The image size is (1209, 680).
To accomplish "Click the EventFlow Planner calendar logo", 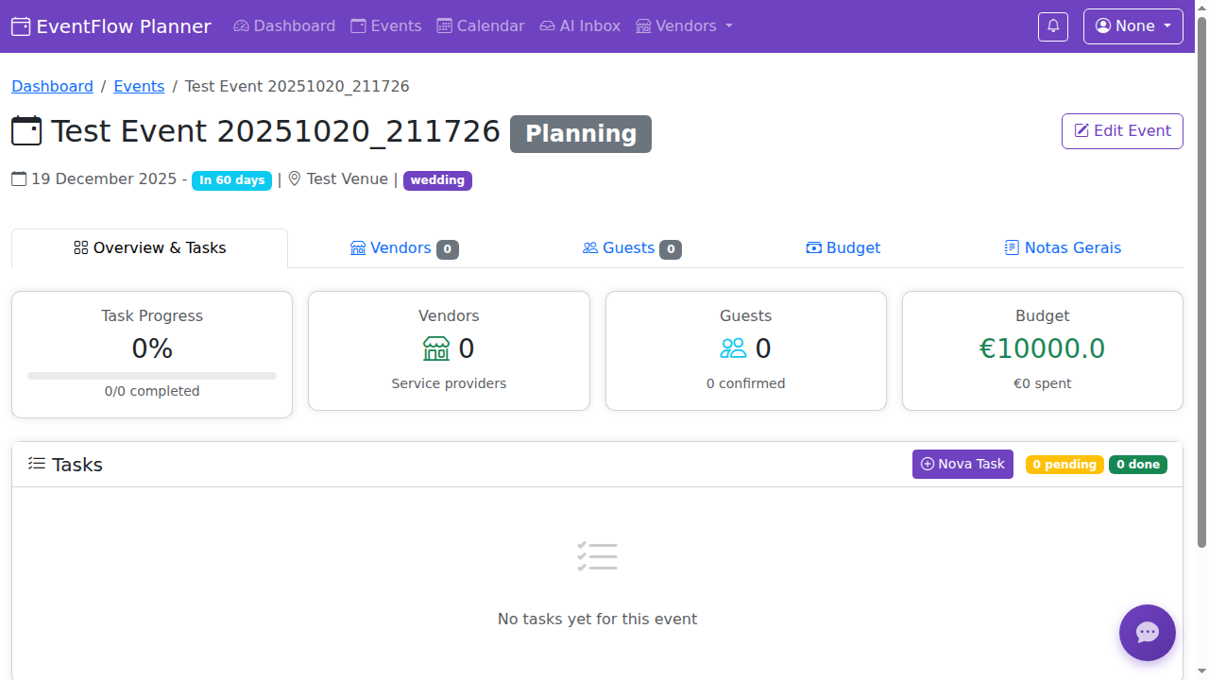I will (21, 26).
